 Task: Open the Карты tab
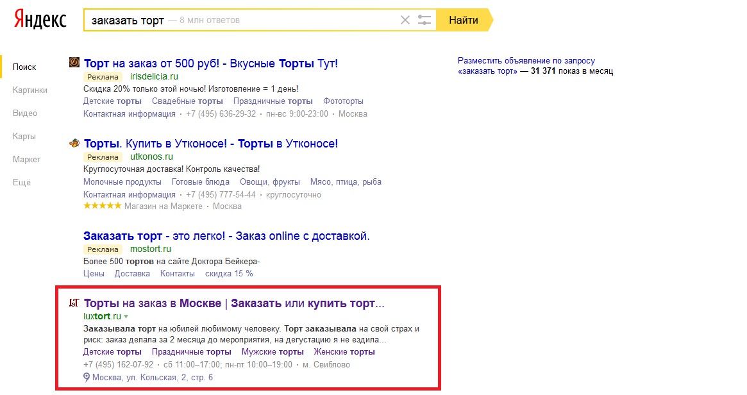(x=24, y=137)
